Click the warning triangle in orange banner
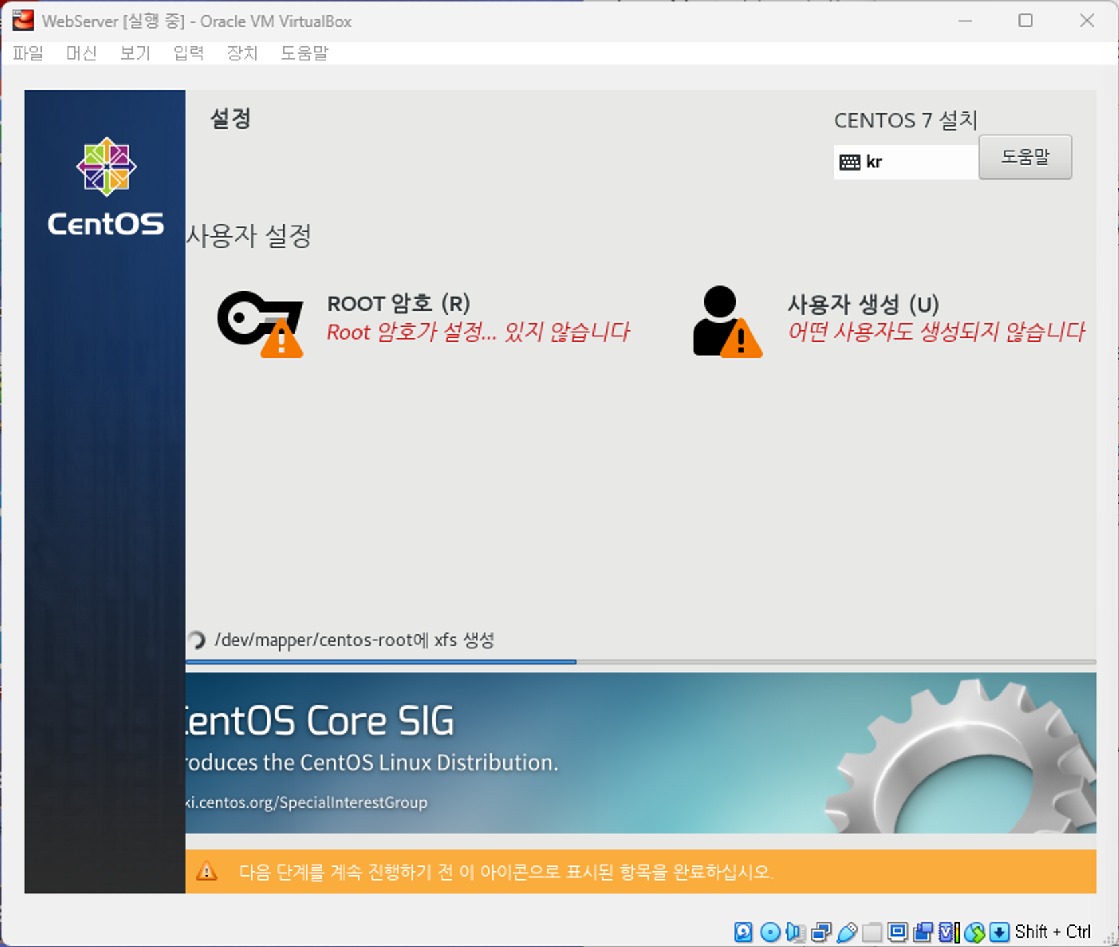 206,871
